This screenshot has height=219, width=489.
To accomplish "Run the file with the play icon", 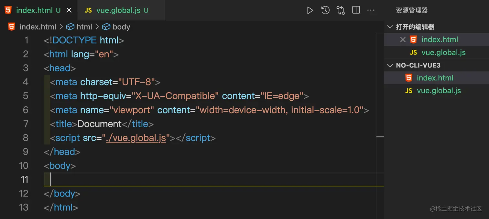I will point(310,10).
